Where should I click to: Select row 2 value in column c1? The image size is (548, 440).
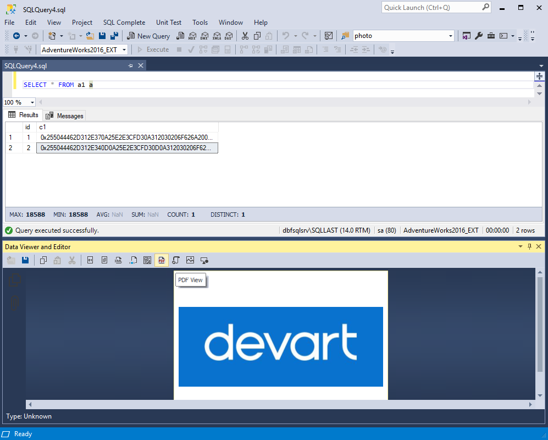coord(127,147)
